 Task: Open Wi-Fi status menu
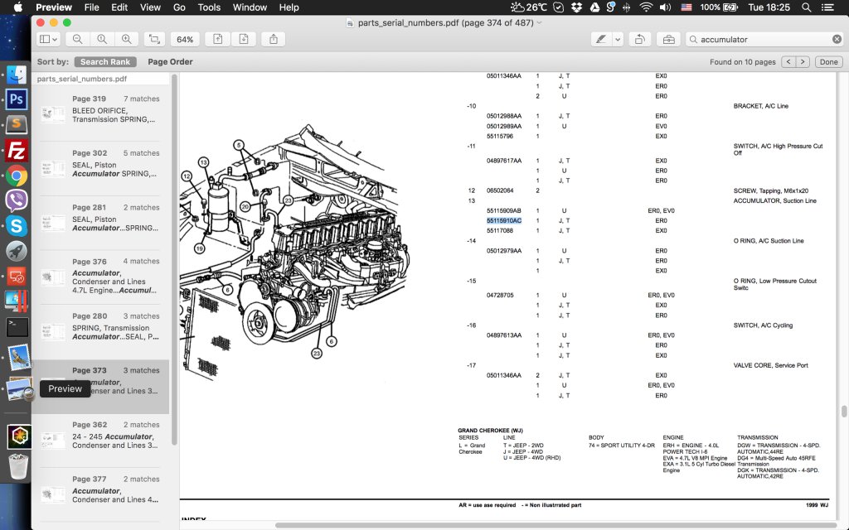(x=645, y=7)
